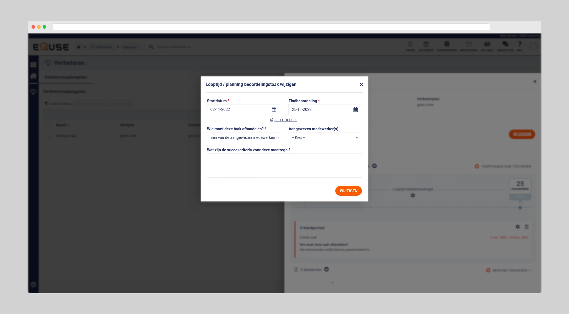Open the Startdatum calendar picker icon
569x314 pixels.
coord(274,109)
